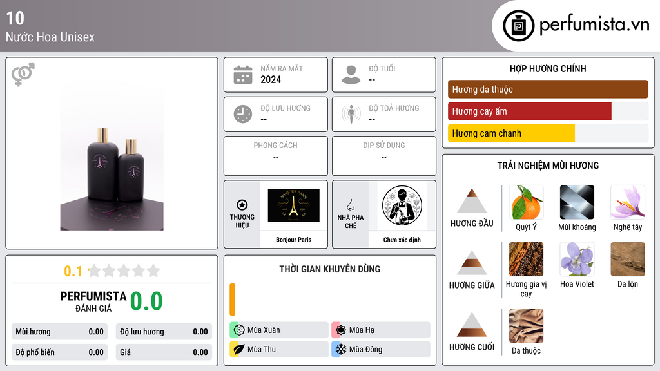660x371 pixels.
Task: Click the Phong cách card
Action: tap(276, 156)
